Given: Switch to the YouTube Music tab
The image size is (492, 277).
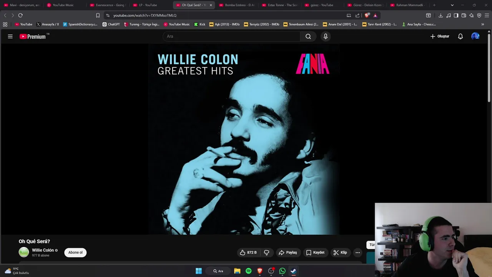Looking at the screenshot, I should [65, 5].
